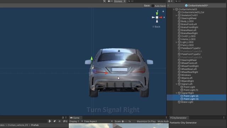Click the green Y move handle on car
227x128 pixels.
click(92, 58)
